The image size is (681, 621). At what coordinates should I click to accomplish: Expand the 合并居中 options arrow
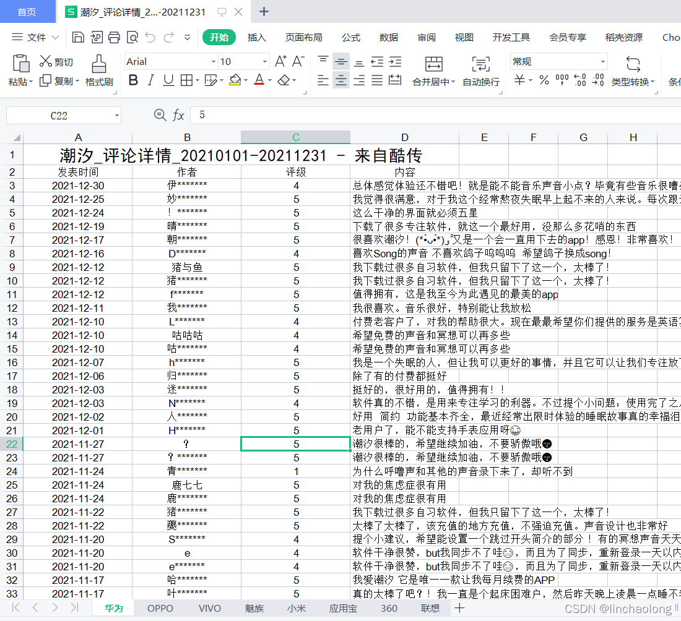(x=453, y=82)
